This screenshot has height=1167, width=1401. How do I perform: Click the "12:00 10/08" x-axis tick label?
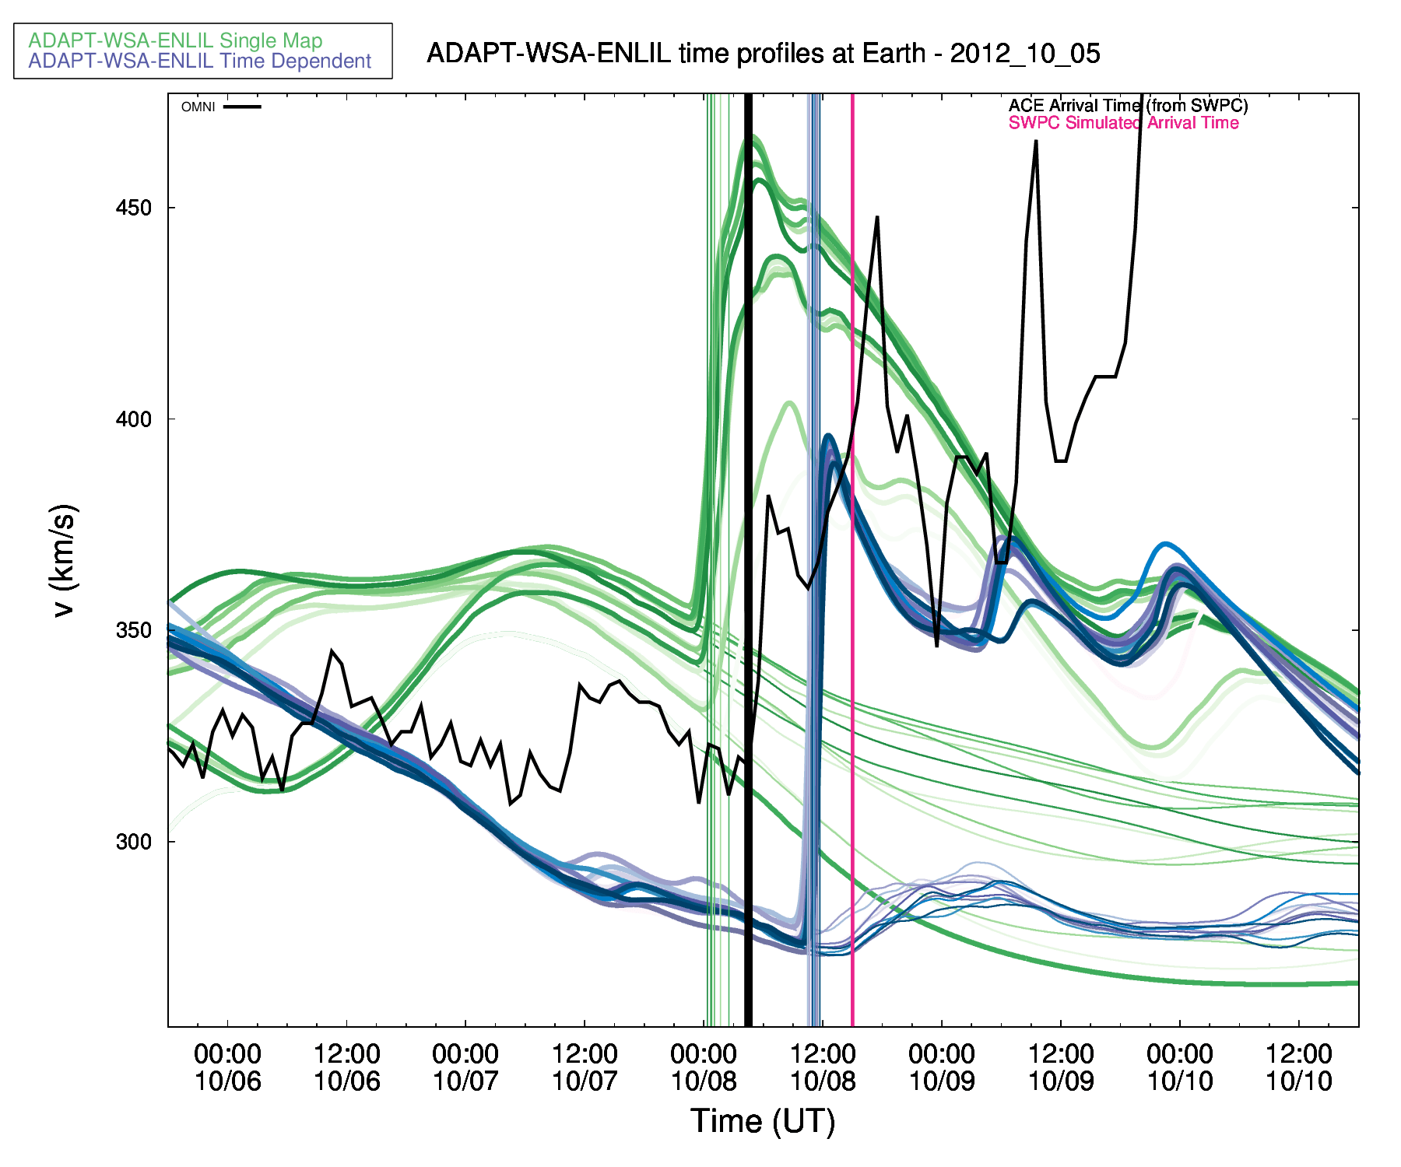coord(823,1067)
